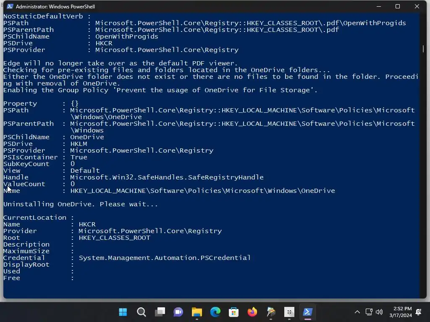Open the paint-style app icon on taskbar
Image resolution: width=430 pixels, height=322 pixels.
click(x=271, y=312)
